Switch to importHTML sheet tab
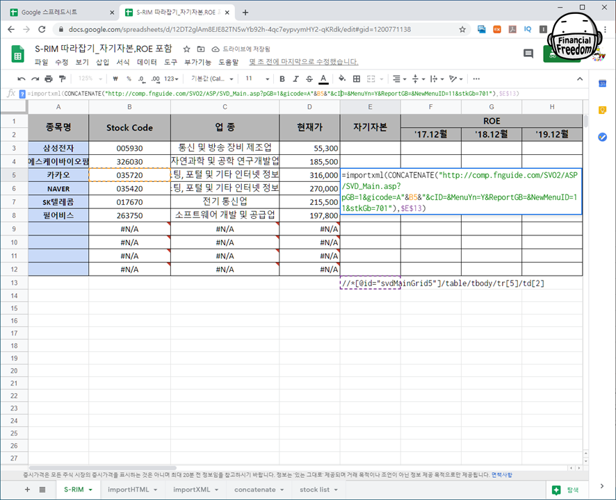Image resolution: width=616 pixels, height=500 pixels. coord(128,490)
